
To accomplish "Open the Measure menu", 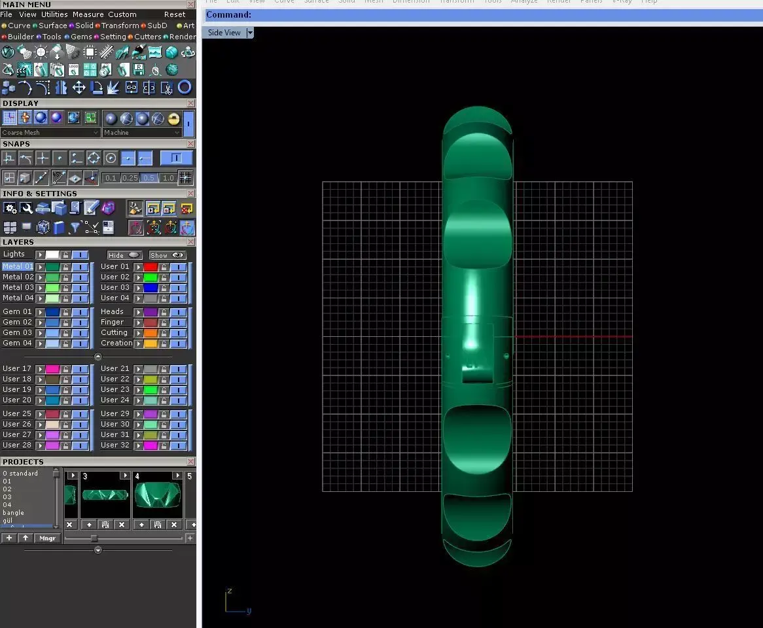I will [88, 14].
